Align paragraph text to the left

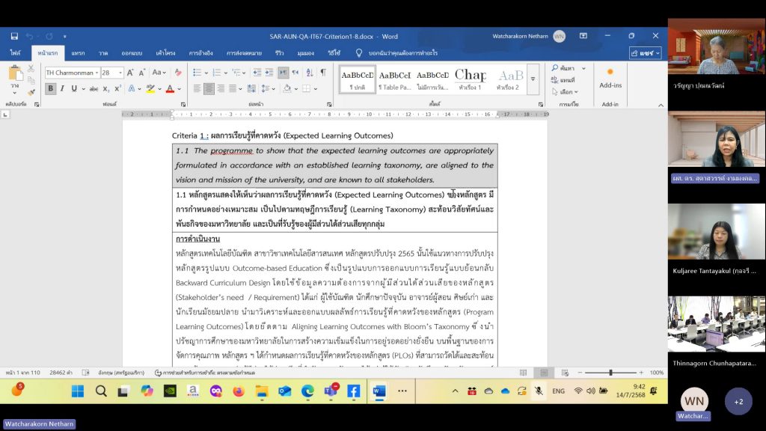coord(197,89)
